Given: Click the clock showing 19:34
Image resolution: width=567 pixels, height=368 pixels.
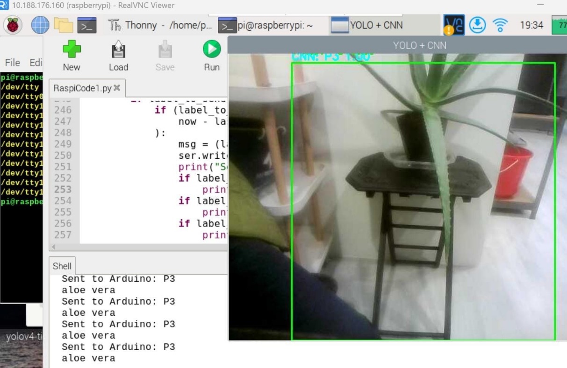Looking at the screenshot, I should click(531, 25).
